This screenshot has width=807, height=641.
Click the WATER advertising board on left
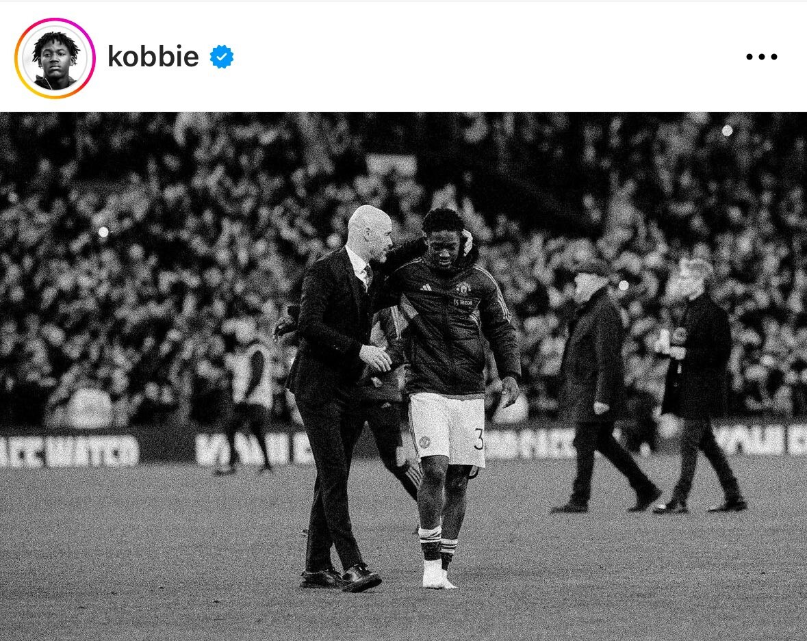70,452
